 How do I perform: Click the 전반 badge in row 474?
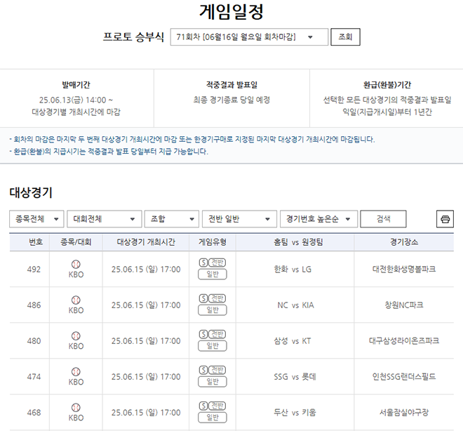pos(217,370)
